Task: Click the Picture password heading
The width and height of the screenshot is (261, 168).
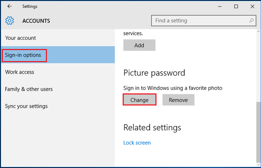Action: pos(154,73)
